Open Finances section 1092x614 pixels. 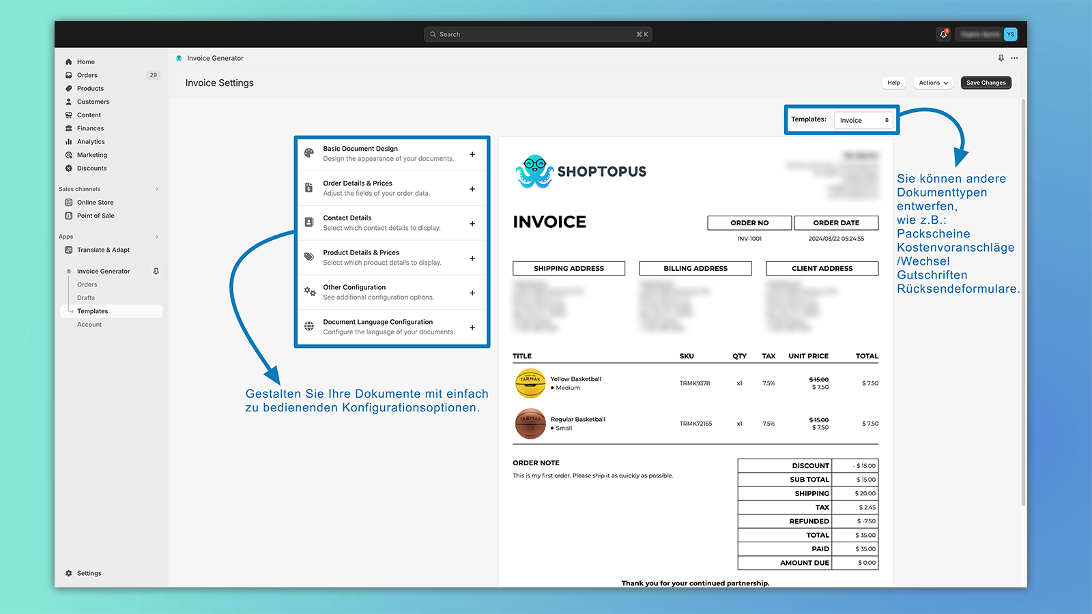point(90,128)
